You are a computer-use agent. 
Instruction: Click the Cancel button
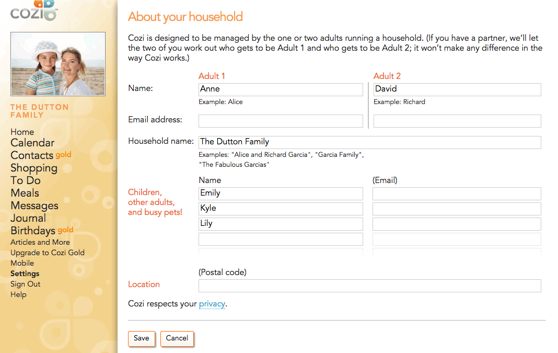tap(177, 338)
